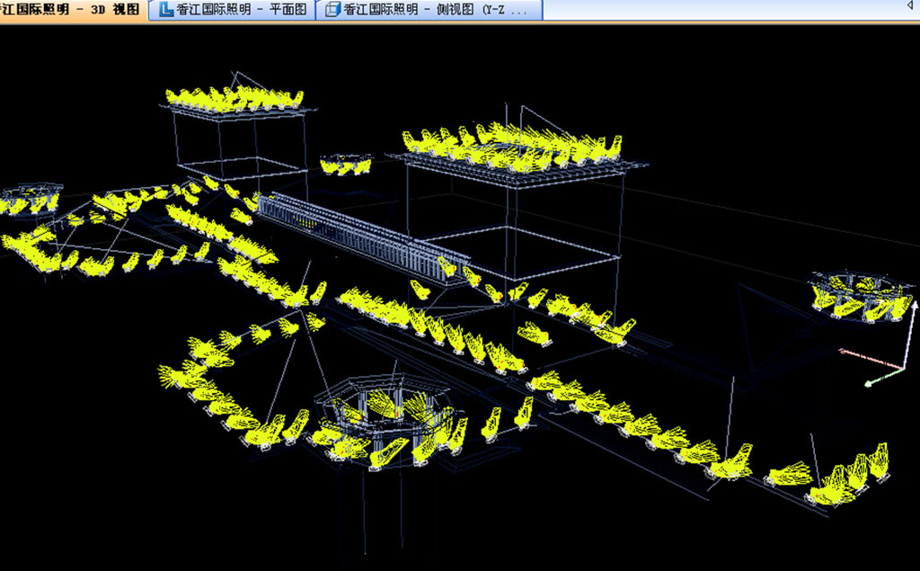Switch to the 香江国际照明 - 平面图 tab
920x571 pixels.
240,10
